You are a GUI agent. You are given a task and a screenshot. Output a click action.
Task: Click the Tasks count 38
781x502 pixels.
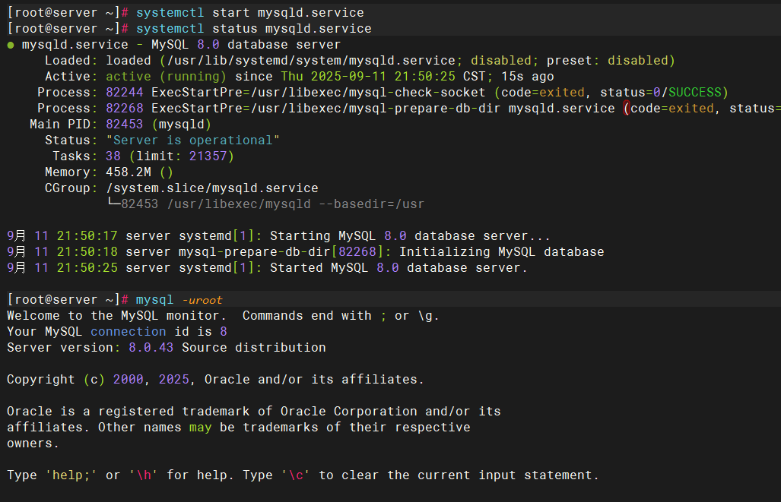click(113, 156)
